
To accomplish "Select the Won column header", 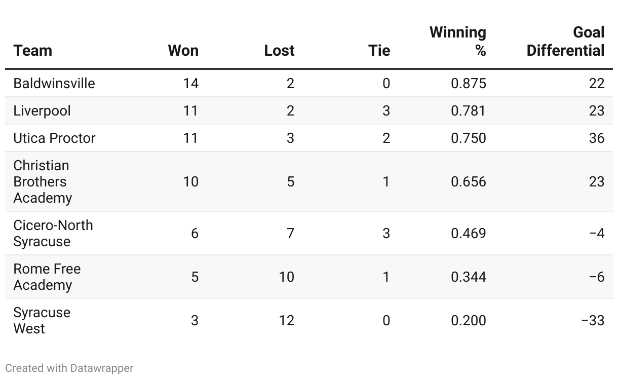I will pos(183,51).
